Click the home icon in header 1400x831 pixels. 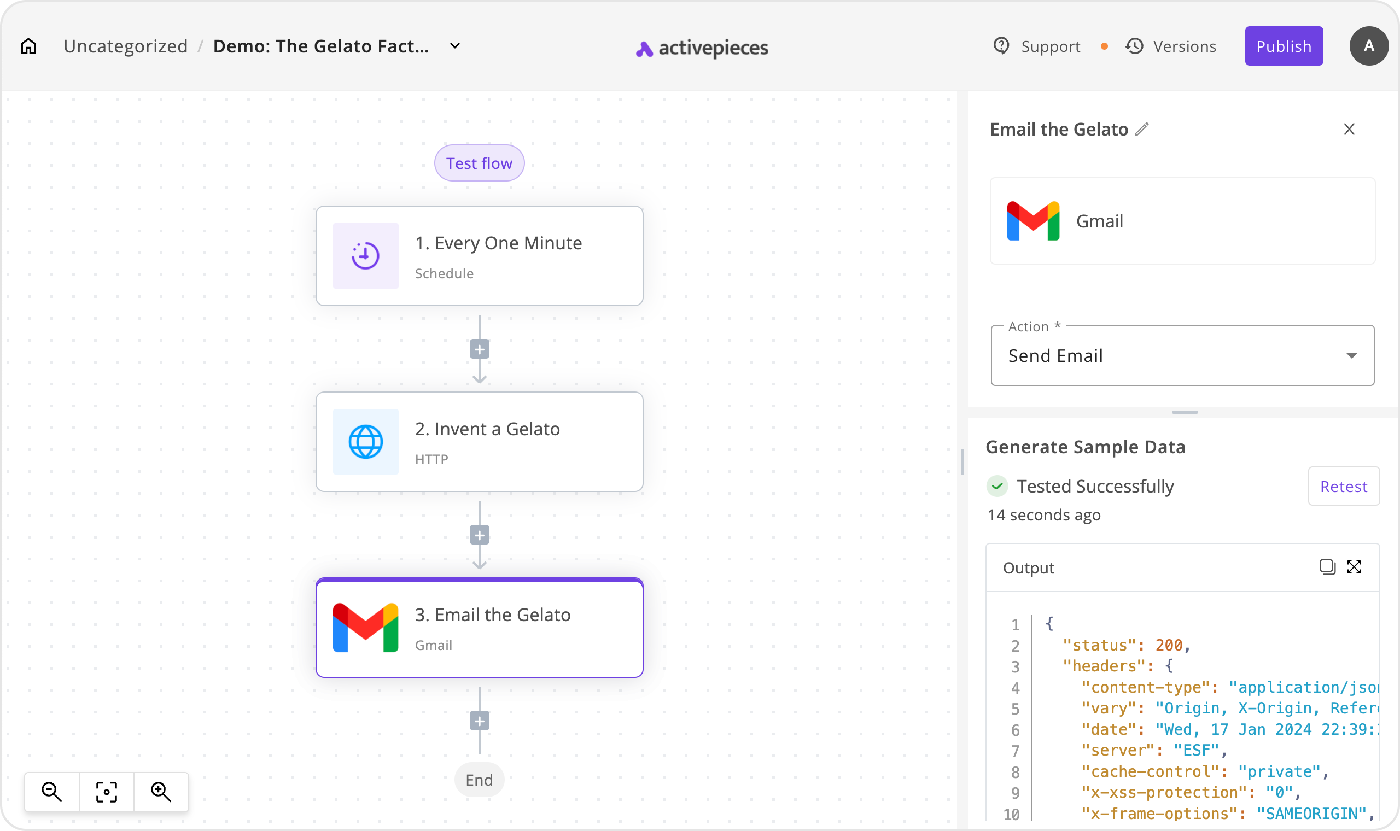pyautogui.click(x=28, y=46)
